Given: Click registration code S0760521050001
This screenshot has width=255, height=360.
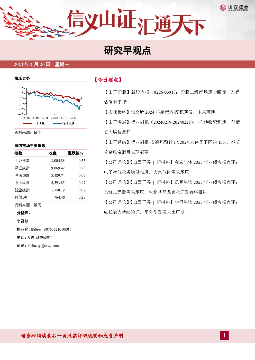Looking at the screenshot, I should (x=57, y=229).
